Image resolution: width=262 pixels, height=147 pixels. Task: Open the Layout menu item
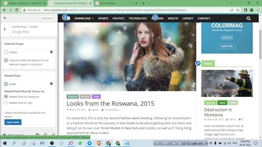[x=188, y=18]
